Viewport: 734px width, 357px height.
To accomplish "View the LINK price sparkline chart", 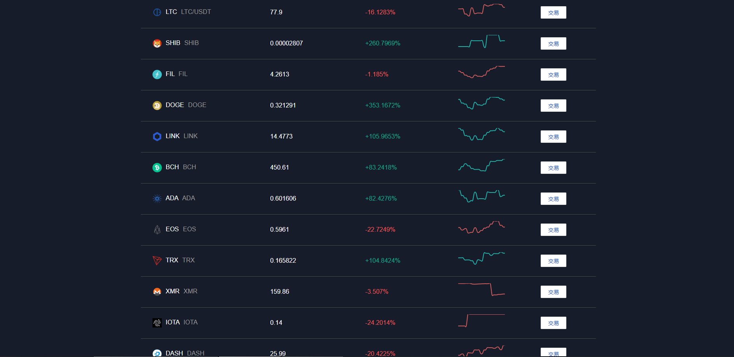I will point(482,134).
